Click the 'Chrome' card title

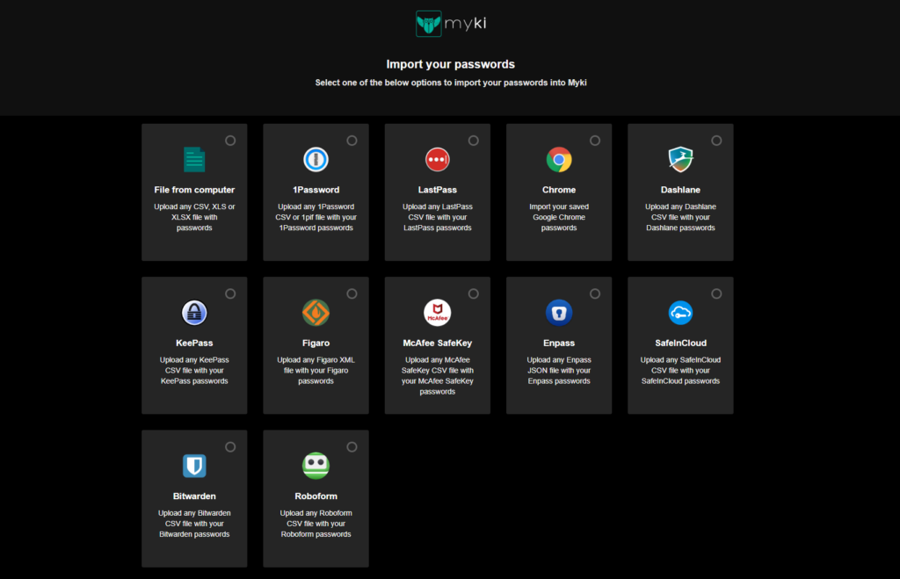point(559,190)
